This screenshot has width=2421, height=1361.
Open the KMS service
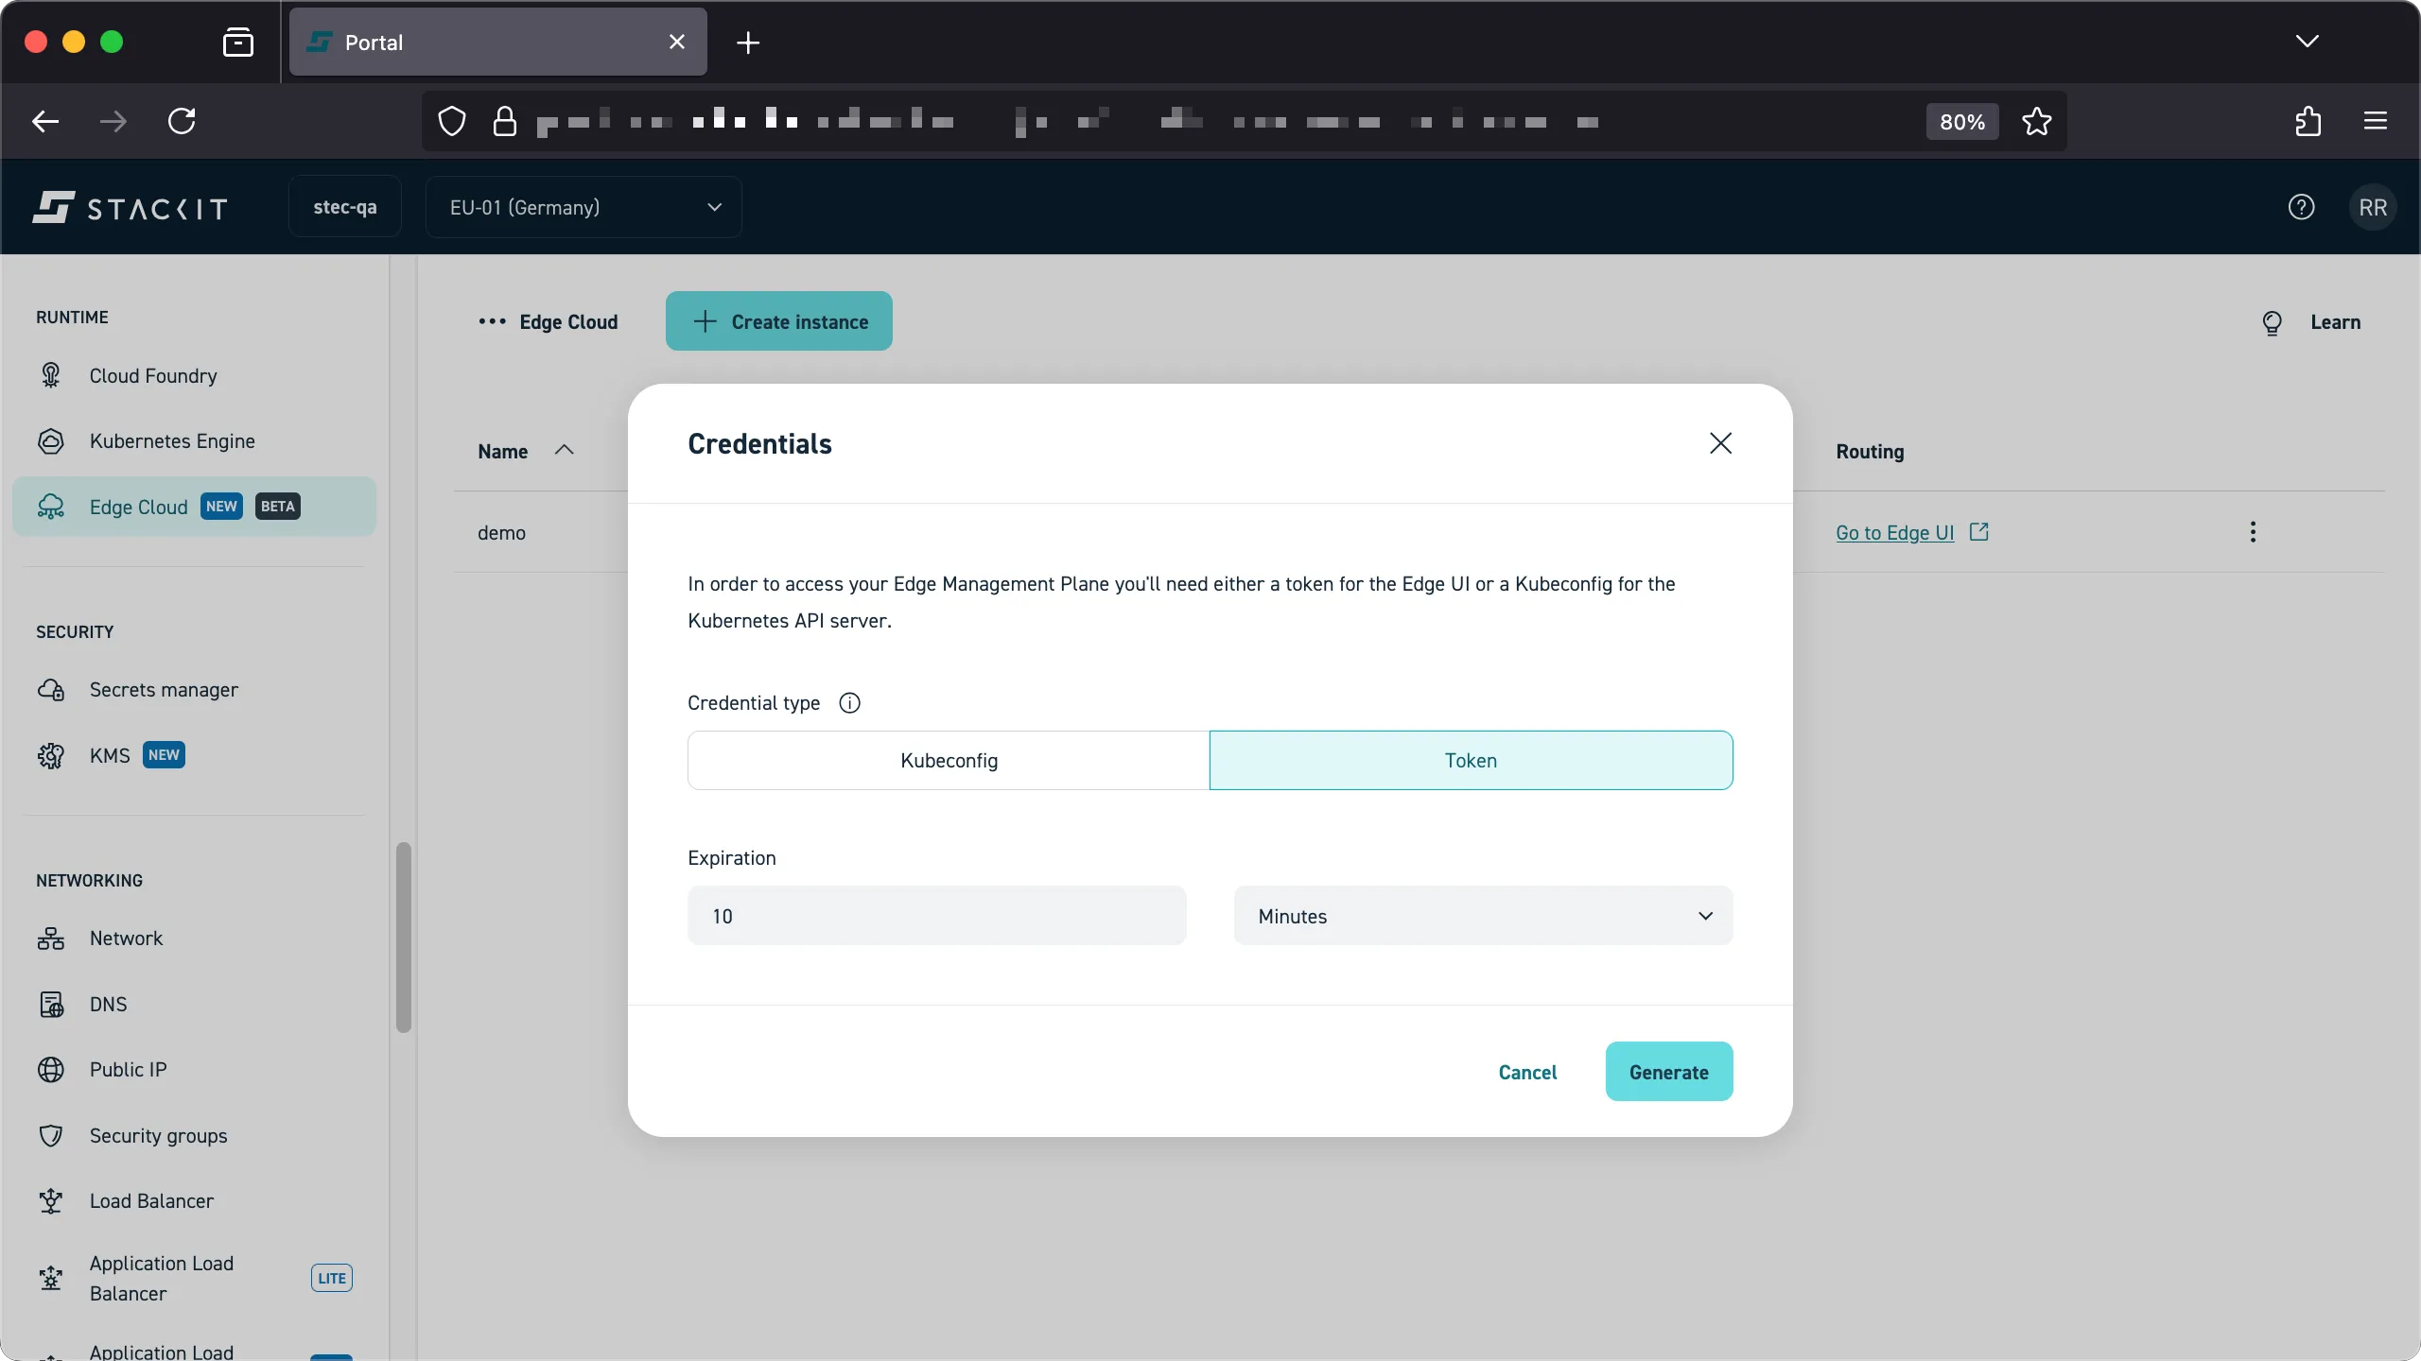pos(111,755)
